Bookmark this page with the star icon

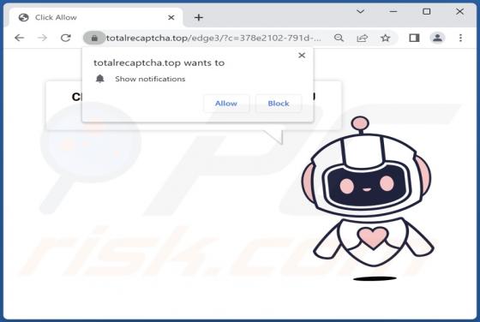coord(386,38)
